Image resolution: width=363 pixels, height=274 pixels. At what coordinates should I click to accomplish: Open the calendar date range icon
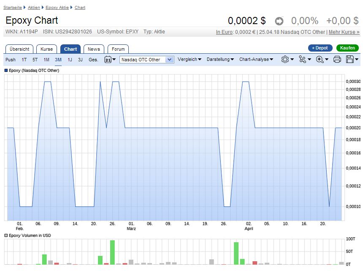pos(108,59)
